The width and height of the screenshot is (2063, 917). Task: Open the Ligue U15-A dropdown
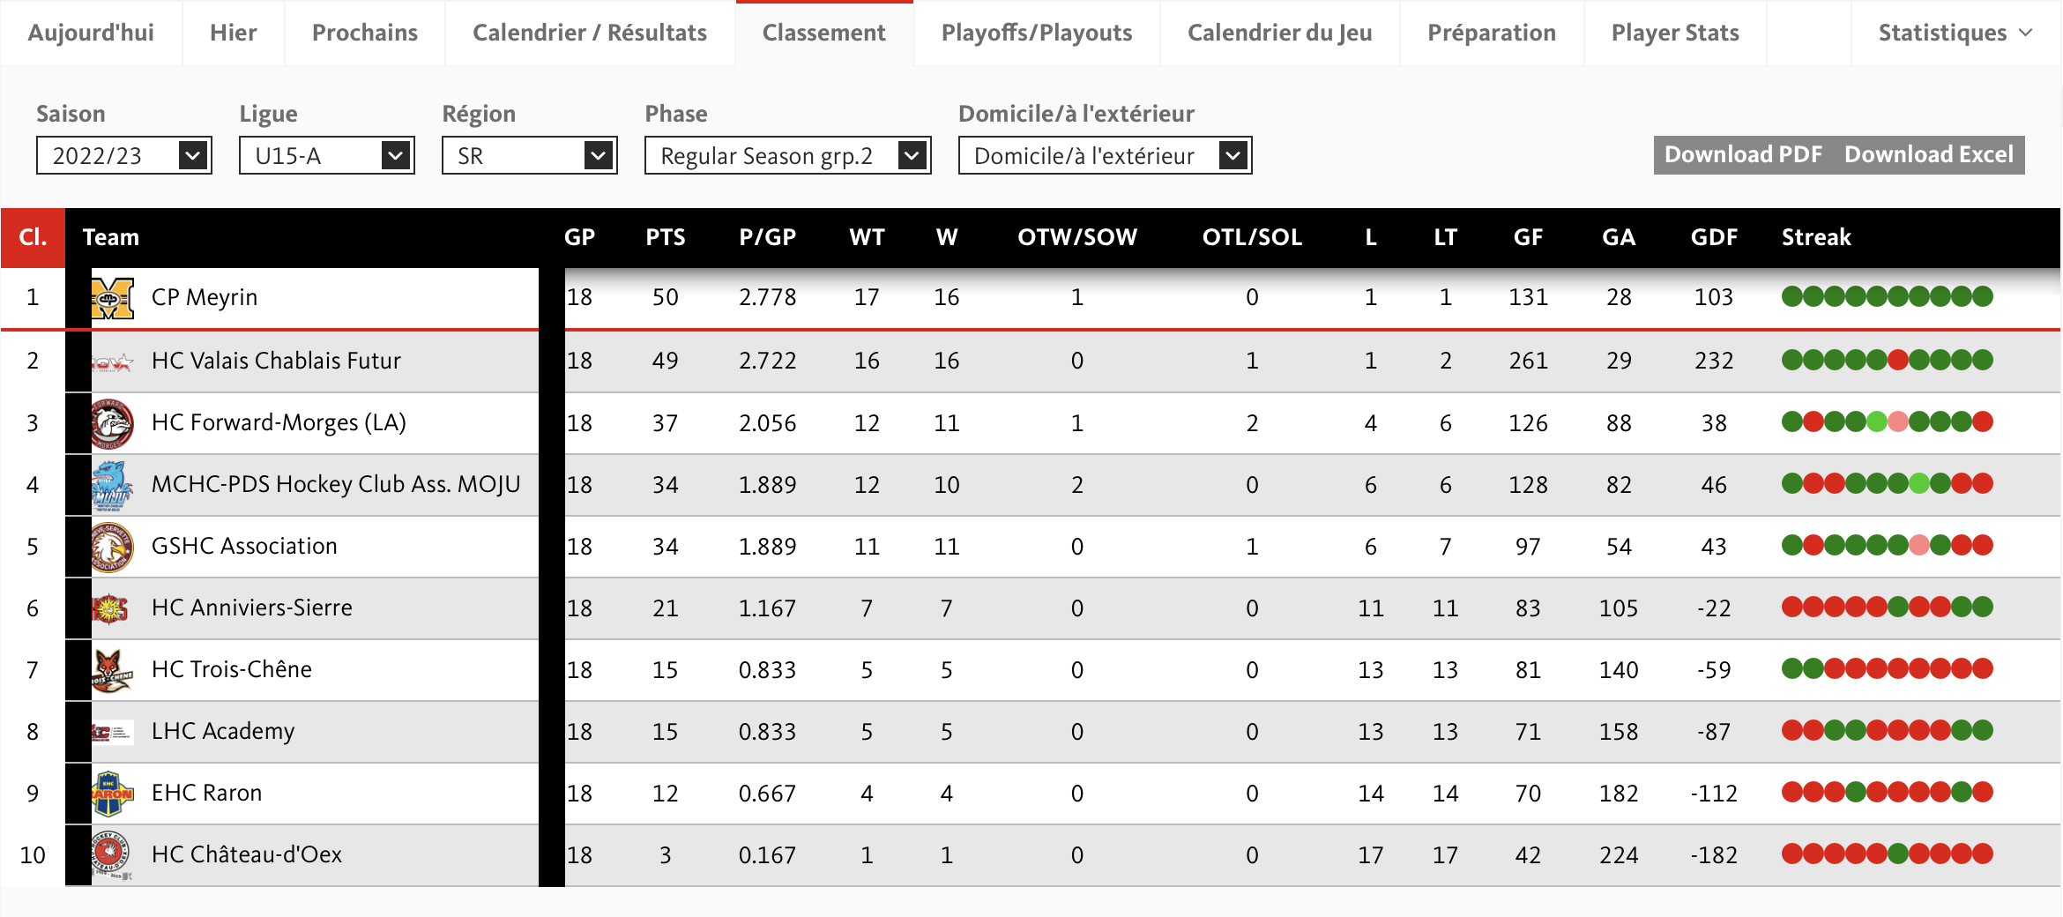coord(326,156)
